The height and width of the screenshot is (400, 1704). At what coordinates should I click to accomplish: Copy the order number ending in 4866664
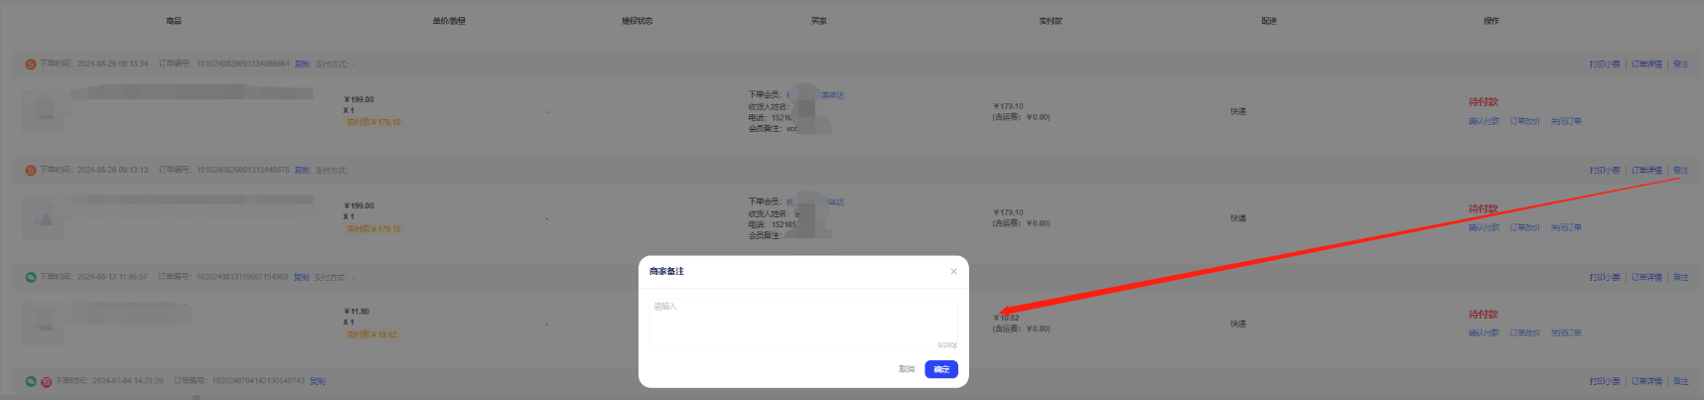(x=302, y=65)
